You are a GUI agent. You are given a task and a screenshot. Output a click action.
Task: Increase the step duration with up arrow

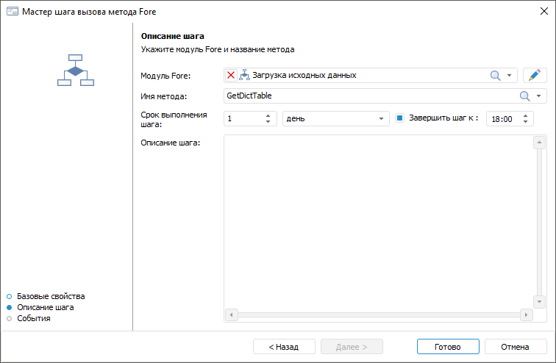point(268,115)
